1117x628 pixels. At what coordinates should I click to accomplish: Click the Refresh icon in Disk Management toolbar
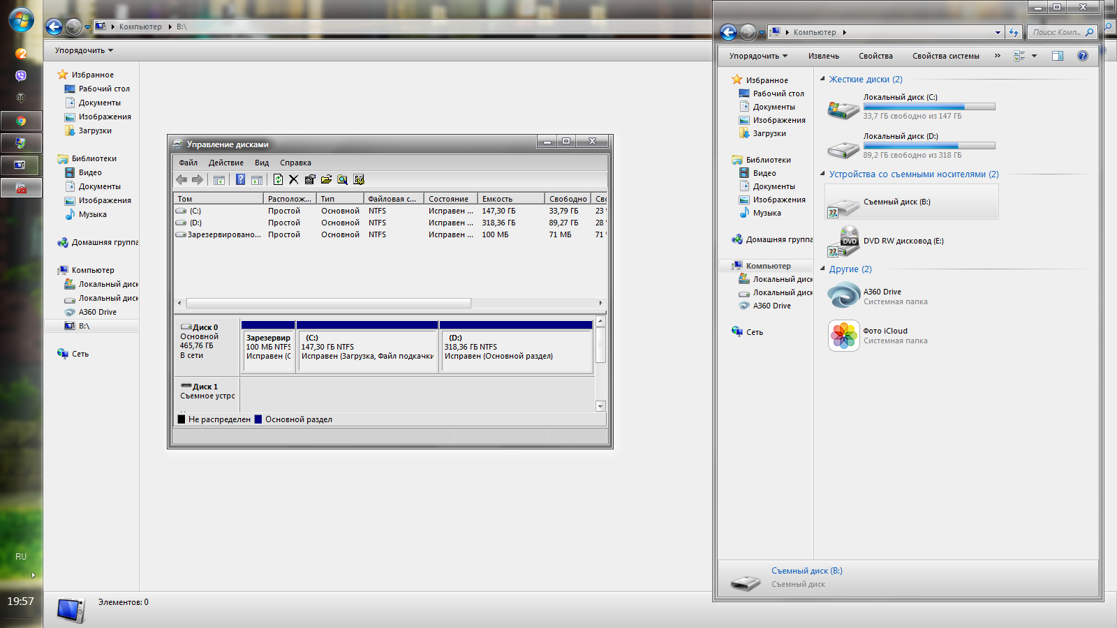point(278,180)
